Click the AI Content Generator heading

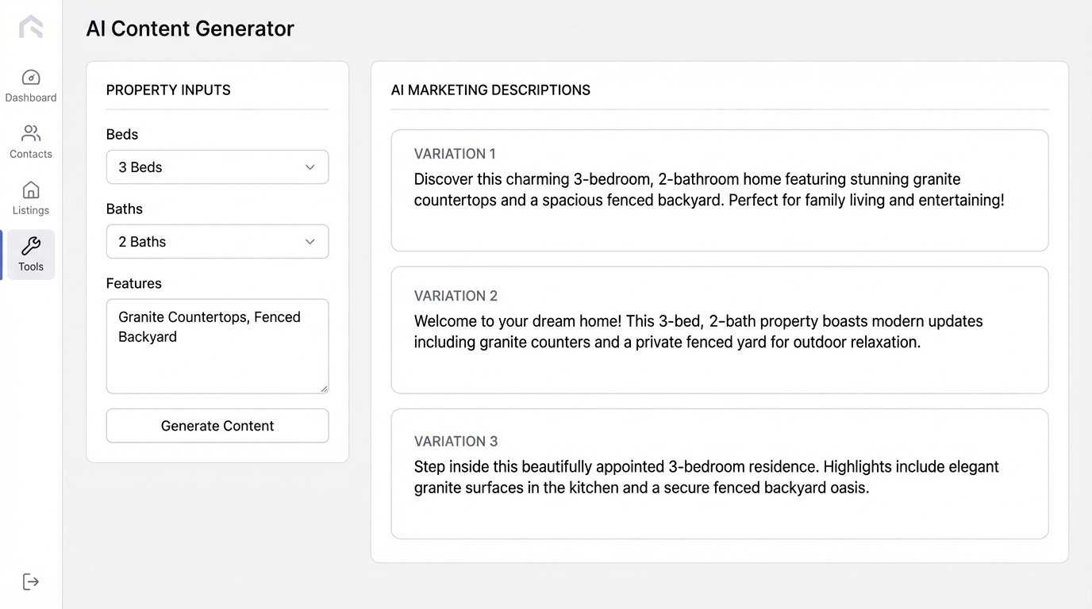[x=190, y=28]
